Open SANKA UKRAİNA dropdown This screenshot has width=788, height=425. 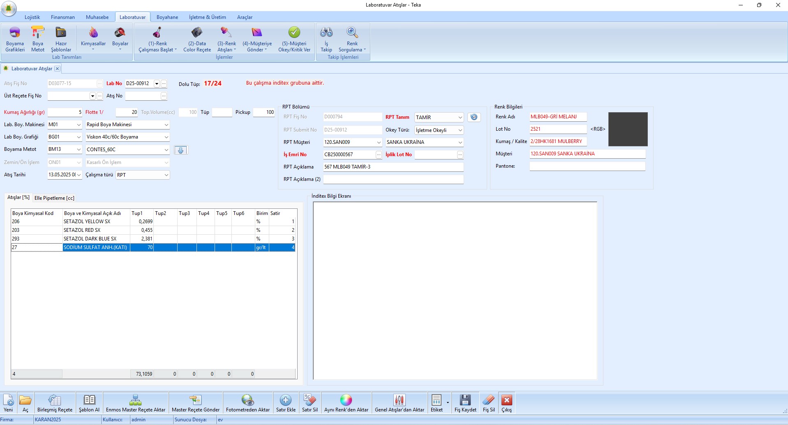(x=460, y=142)
